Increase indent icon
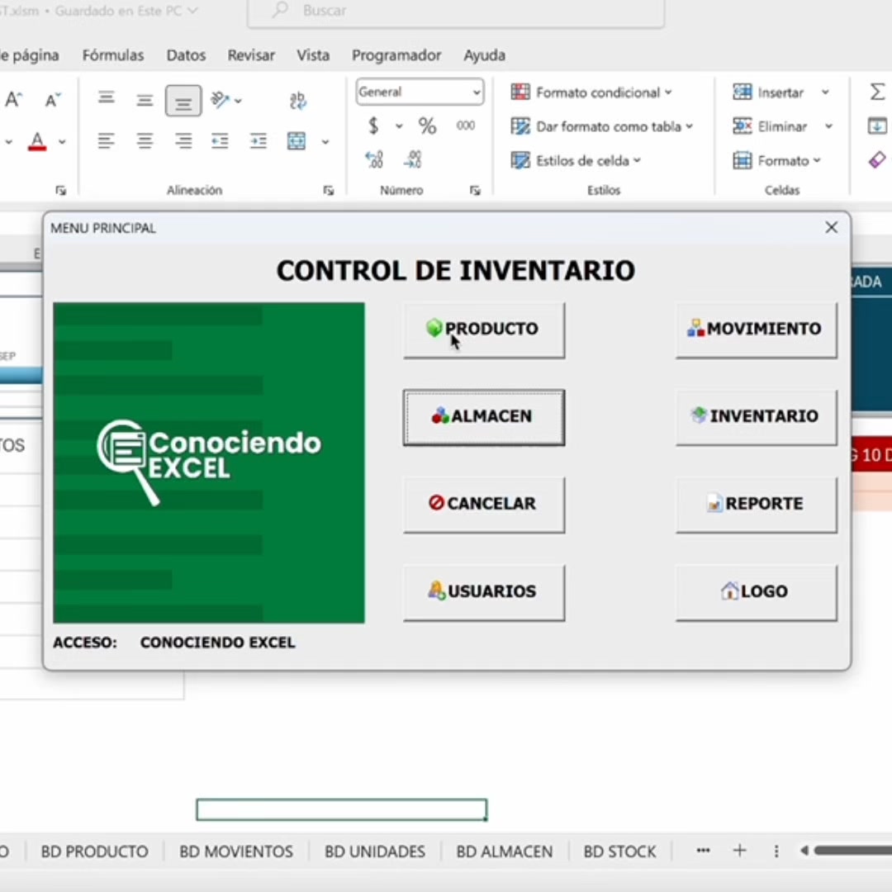This screenshot has height=892, width=892. pyautogui.click(x=259, y=140)
